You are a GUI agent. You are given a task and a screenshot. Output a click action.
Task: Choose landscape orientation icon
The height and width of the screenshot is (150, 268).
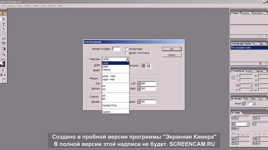148,66
